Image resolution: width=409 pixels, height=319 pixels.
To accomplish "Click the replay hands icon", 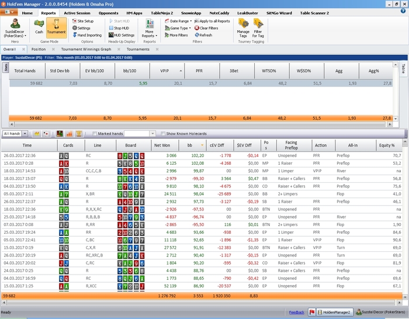I will pos(37,134).
